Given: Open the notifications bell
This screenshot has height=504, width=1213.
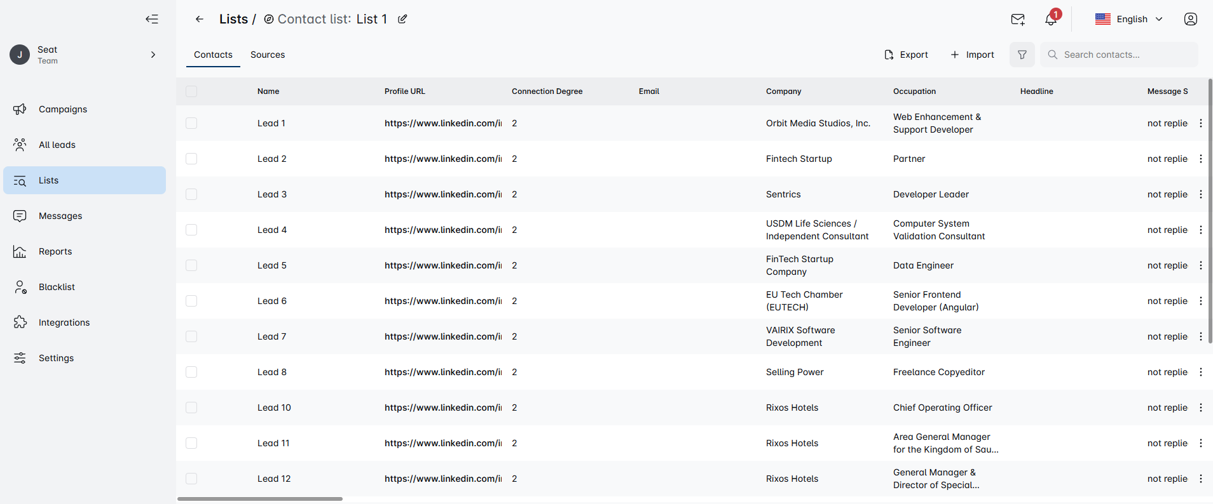Looking at the screenshot, I should (x=1051, y=20).
